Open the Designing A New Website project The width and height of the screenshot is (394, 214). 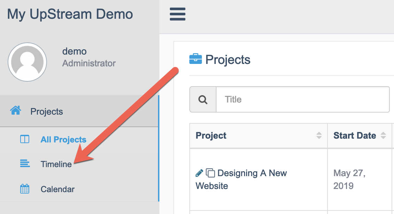252,173
